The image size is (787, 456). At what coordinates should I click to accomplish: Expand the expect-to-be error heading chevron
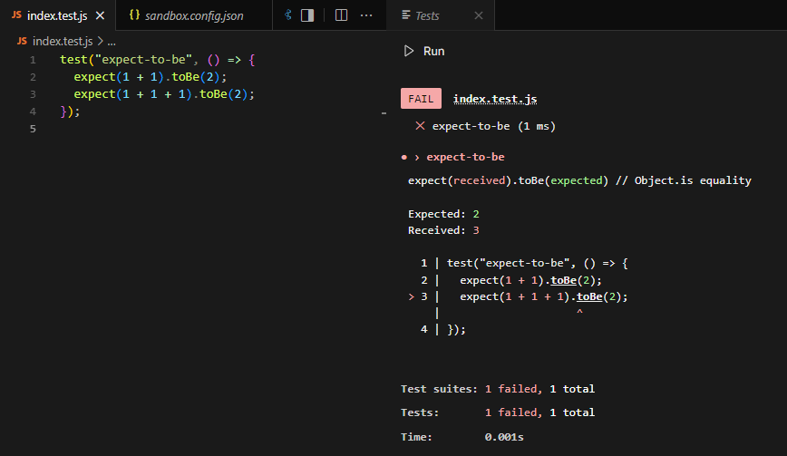click(417, 157)
